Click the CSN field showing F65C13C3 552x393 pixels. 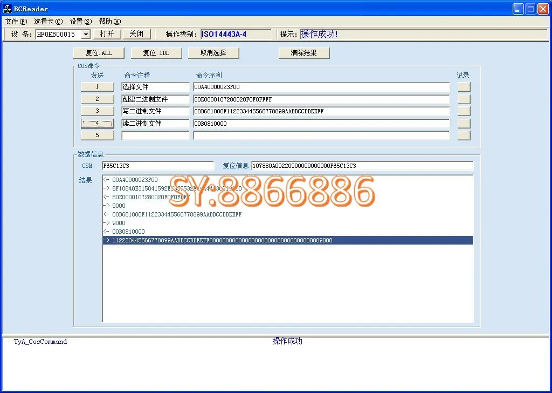[x=158, y=166]
